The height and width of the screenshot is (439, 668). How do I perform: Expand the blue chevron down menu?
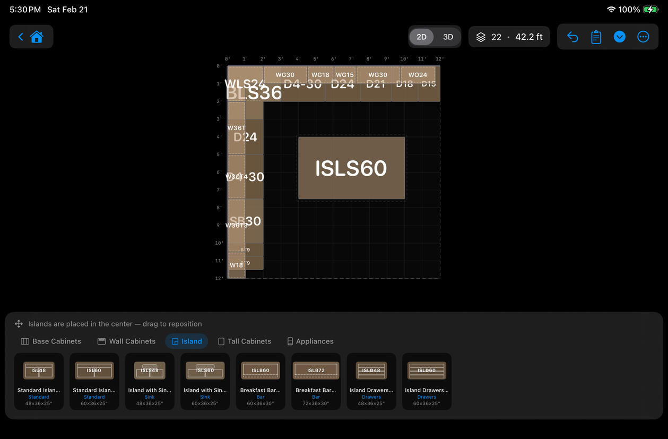[x=619, y=37]
